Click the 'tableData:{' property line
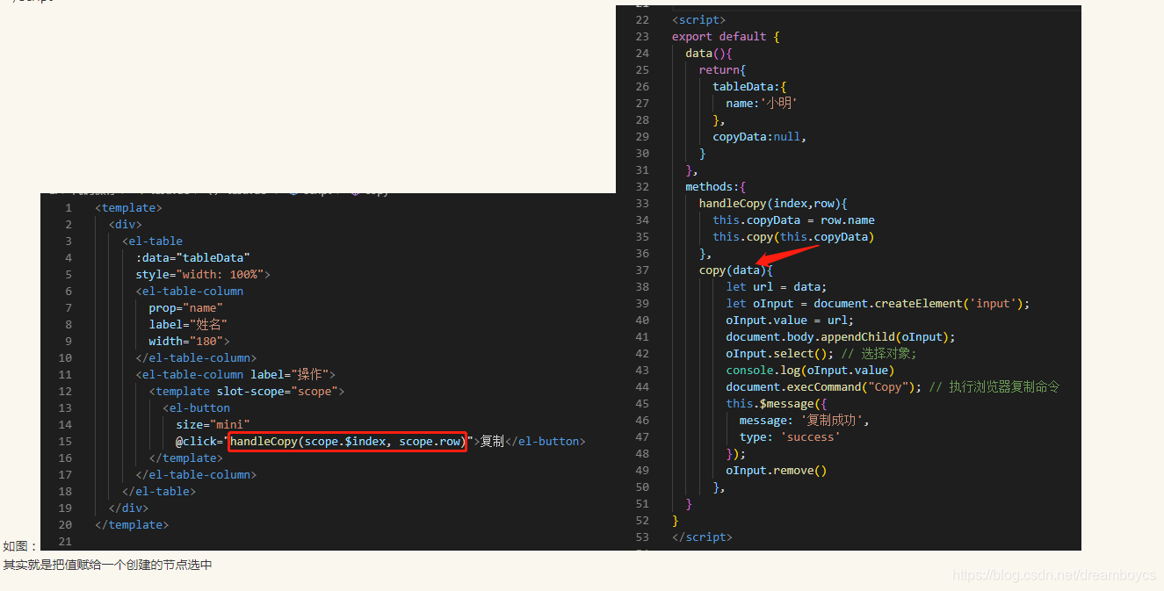The height and width of the screenshot is (591, 1164). pyautogui.click(x=749, y=87)
